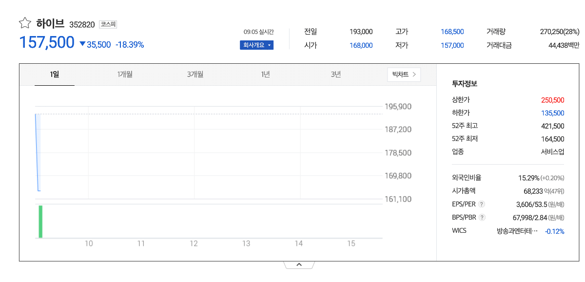
Task: Click the 09:05 실시간 timestamp
Action: 259,32
